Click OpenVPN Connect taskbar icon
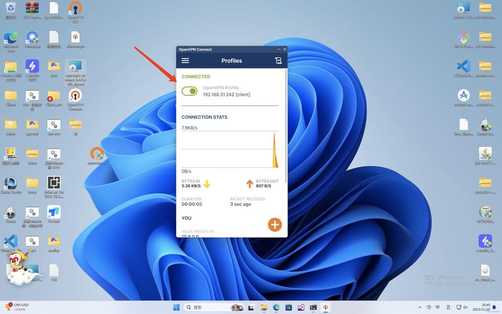Image resolution: width=502 pixels, height=314 pixels. (x=326, y=308)
